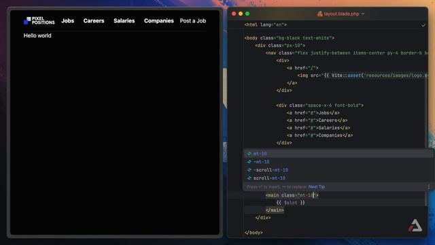Screen dimensions: 435x245
Task: Click the Next Tip link in completion popup
Action: coord(317,186)
